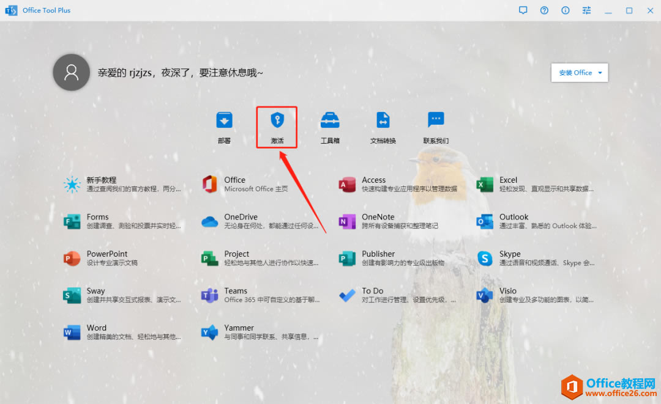Click the OneDrive title text
The image size is (661, 404).
[x=241, y=217]
